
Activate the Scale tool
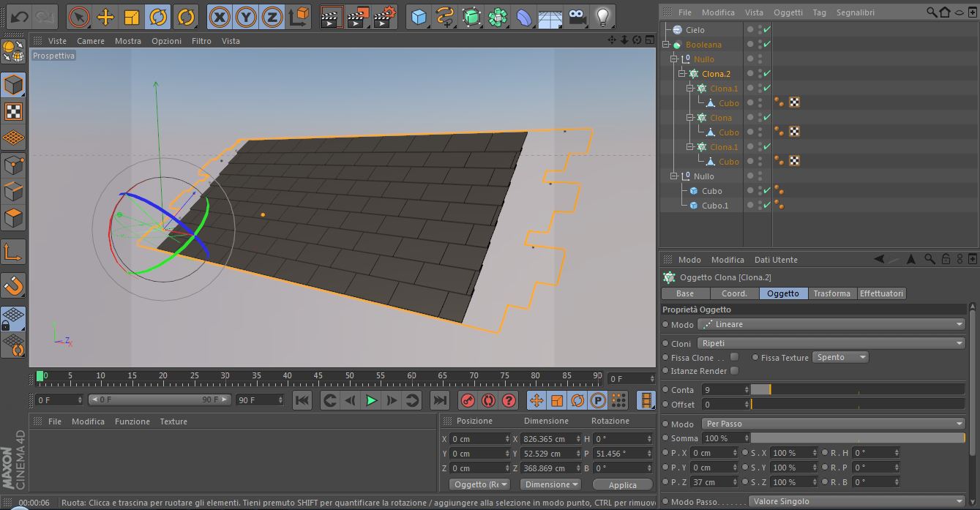click(132, 17)
